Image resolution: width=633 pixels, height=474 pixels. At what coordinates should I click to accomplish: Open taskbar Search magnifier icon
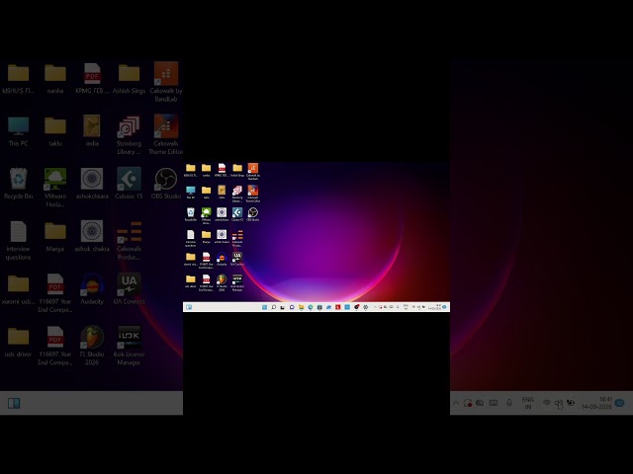pos(274,307)
